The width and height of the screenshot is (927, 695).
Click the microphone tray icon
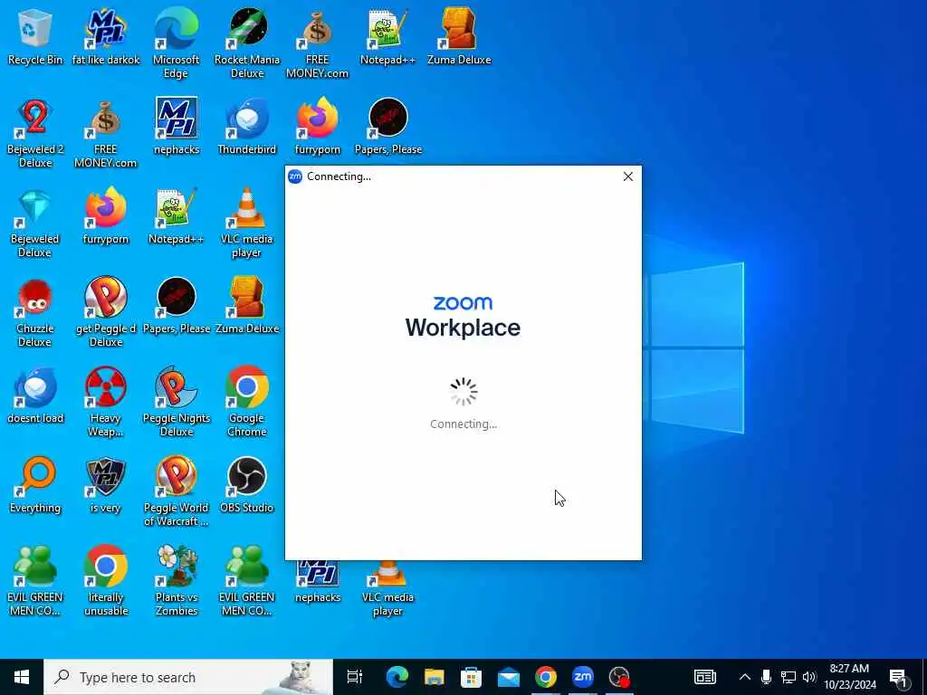coord(766,677)
